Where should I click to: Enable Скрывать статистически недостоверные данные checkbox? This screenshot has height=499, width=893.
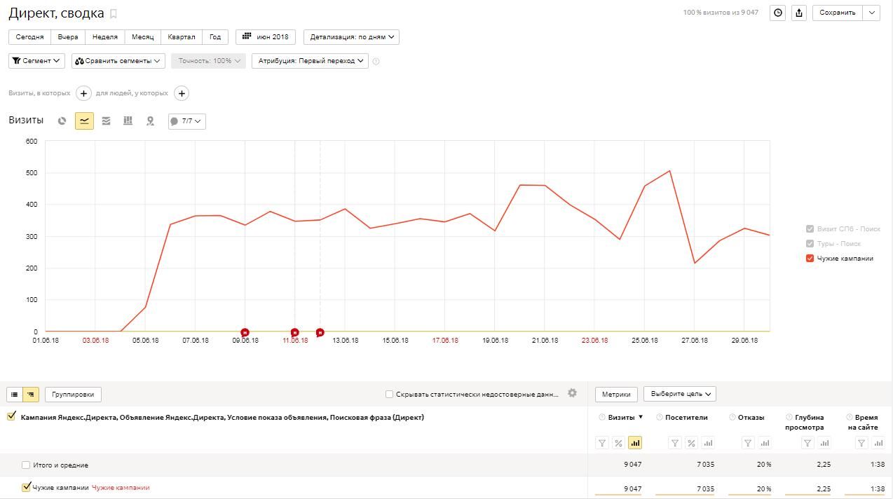coord(389,395)
